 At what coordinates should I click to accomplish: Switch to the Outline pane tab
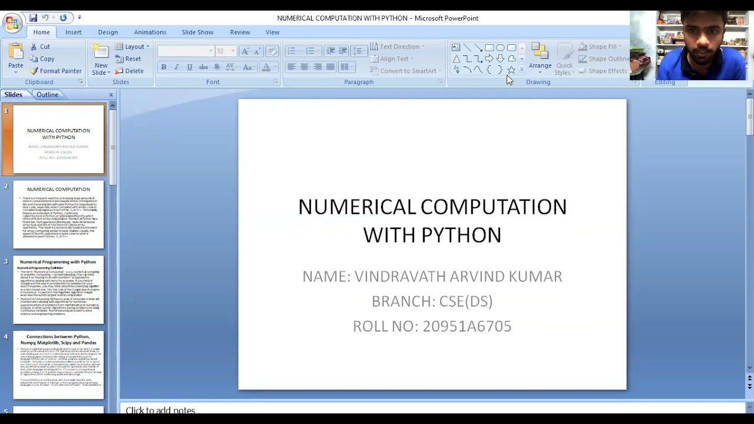point(47,95)
